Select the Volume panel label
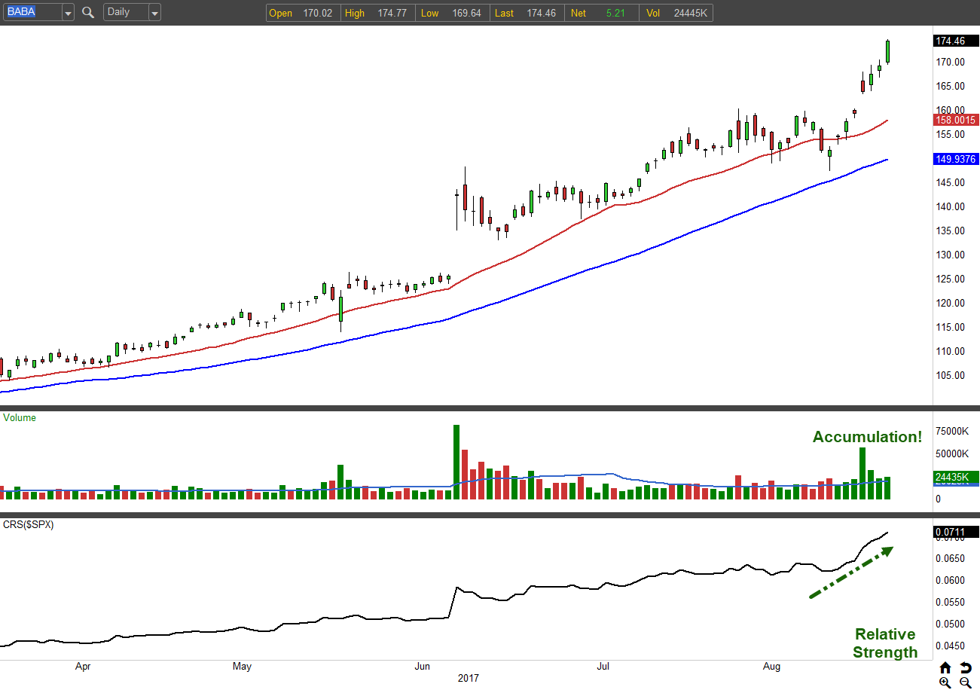 [x=20, y=417]
